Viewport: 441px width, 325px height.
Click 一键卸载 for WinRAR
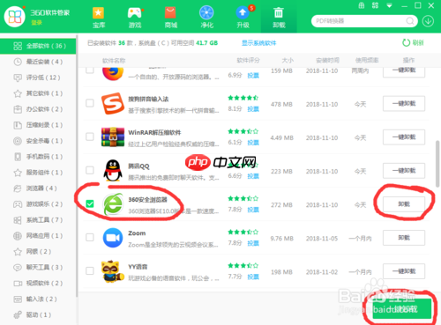(404, 137)
